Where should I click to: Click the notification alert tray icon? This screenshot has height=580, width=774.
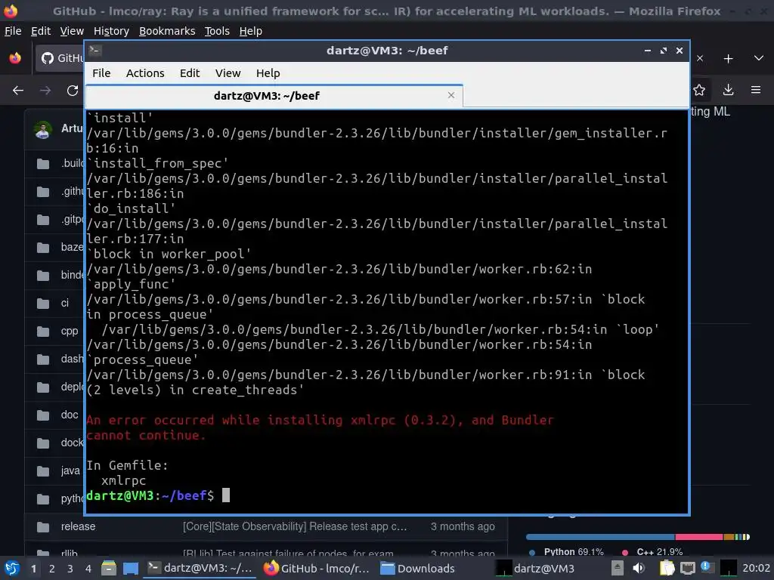click(707, 567)
